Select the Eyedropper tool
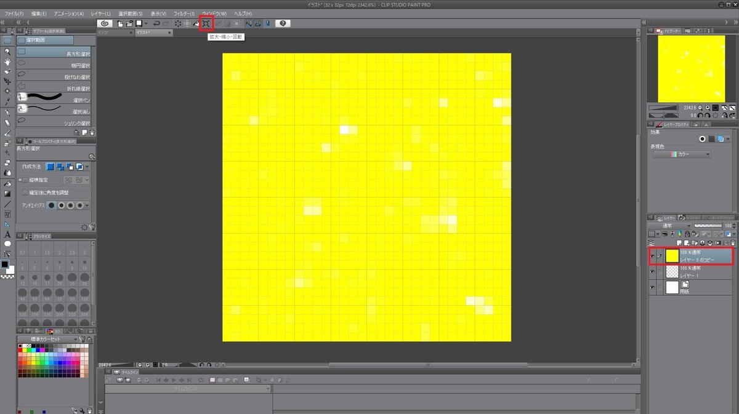Viewport: 739px width, 414px height. click(x=7, y=101)
